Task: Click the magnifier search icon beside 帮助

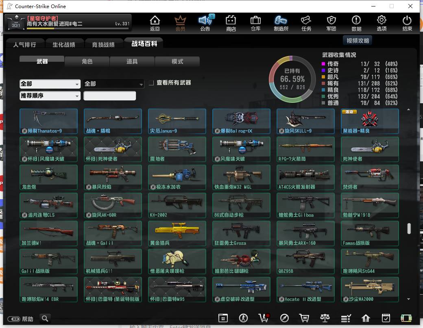Action: [45, 319]
